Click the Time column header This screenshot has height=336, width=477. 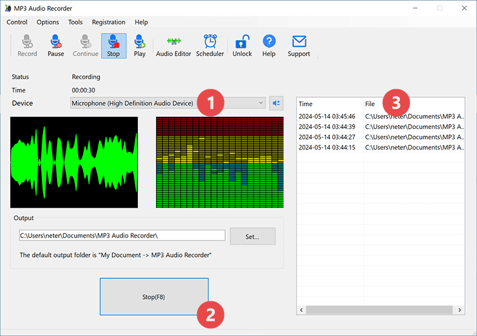(330, 104)
